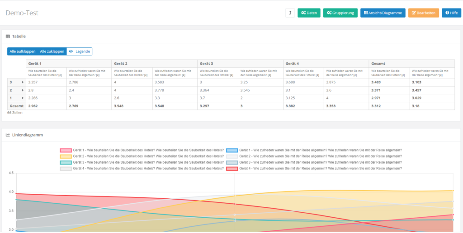Viewport: 463px width, 233px height.
Task: Click the table icon beside Tabelle
Action: click(8, 36)
